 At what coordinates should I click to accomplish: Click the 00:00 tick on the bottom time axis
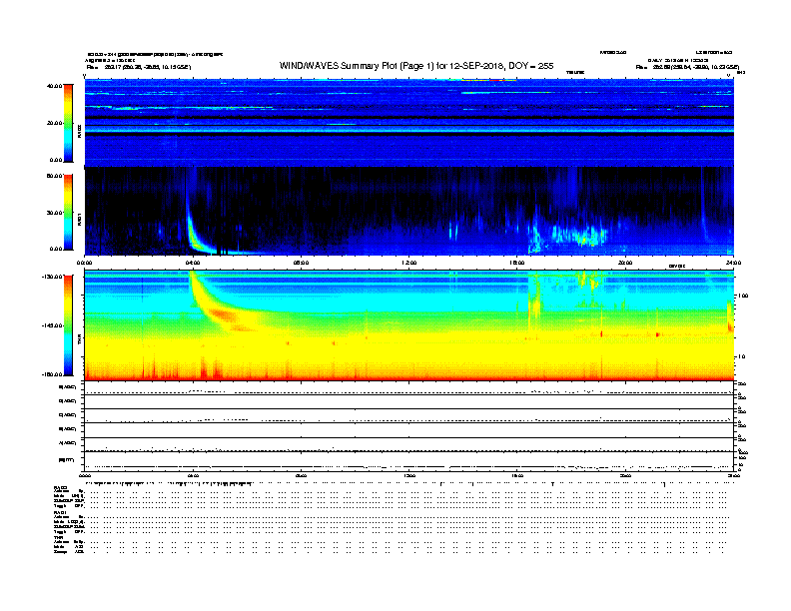[85, 475]
